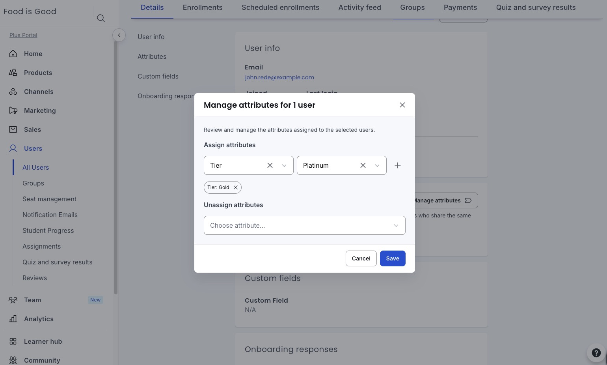Collapse sidebar with the arrow button
The height and width of the screenshot is (365, 607).
click(119, 35)
